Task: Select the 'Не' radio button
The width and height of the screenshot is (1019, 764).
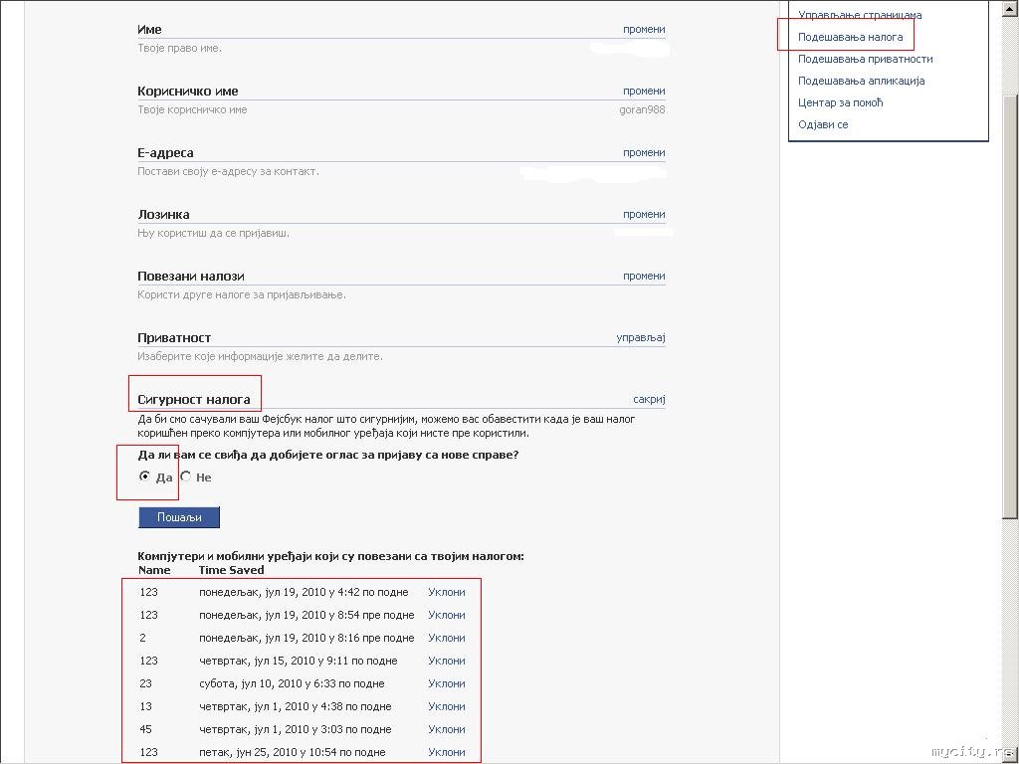Action: [x=186, y=477]
